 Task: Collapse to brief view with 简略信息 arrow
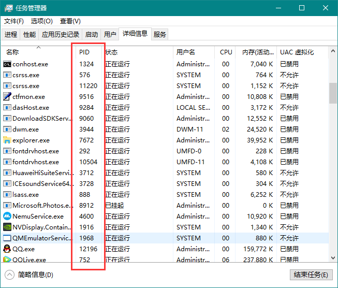pyautogui.click(x=10, y=275)
